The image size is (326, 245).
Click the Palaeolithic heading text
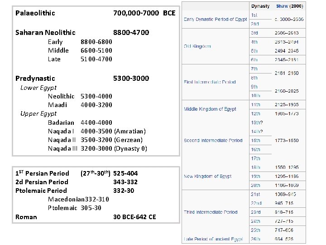tap(35, 13)
